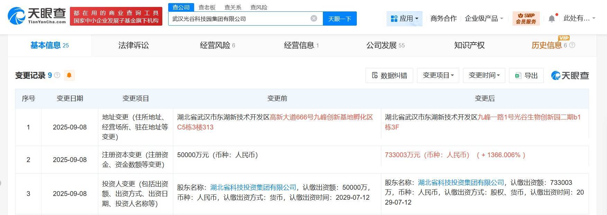Viewport: 607px width, 215px height.
Task: Click the date cell in row 2
Action: pyautogui.click(x=70, y=160)
